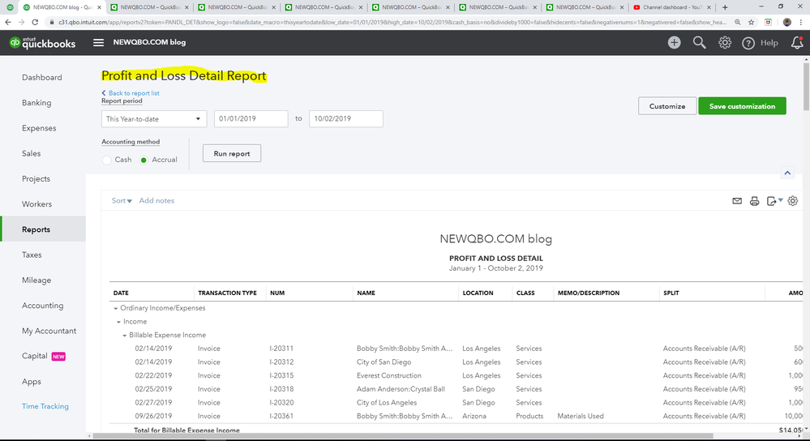Email the report using envelope icon
This screenshot has width=810, height=441.
tap(737, 201)
